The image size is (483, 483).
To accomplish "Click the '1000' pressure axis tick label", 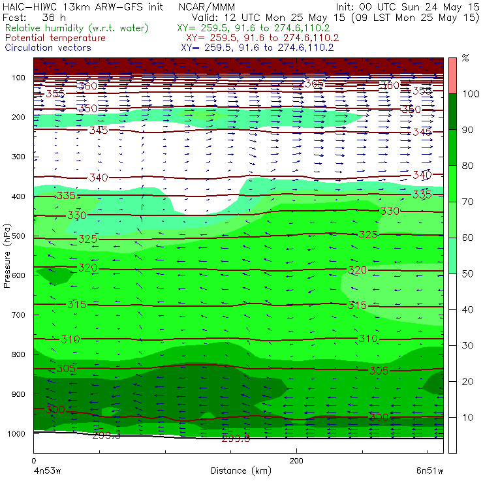I will 16,433.
